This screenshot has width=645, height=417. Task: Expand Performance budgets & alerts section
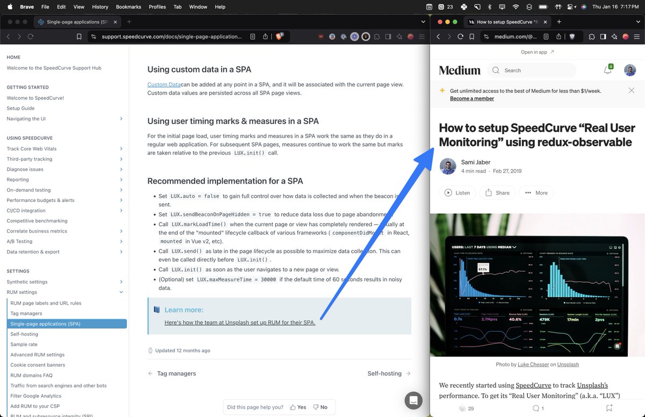pos(121,200)
